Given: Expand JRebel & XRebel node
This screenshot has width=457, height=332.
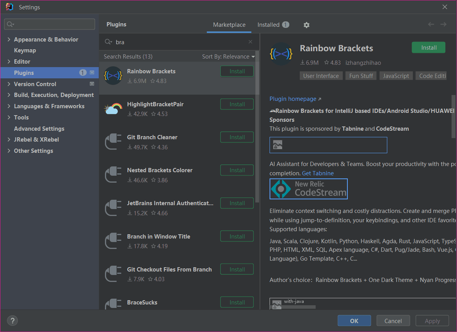Looking at the screenshot, I should (x=9, y=139).
